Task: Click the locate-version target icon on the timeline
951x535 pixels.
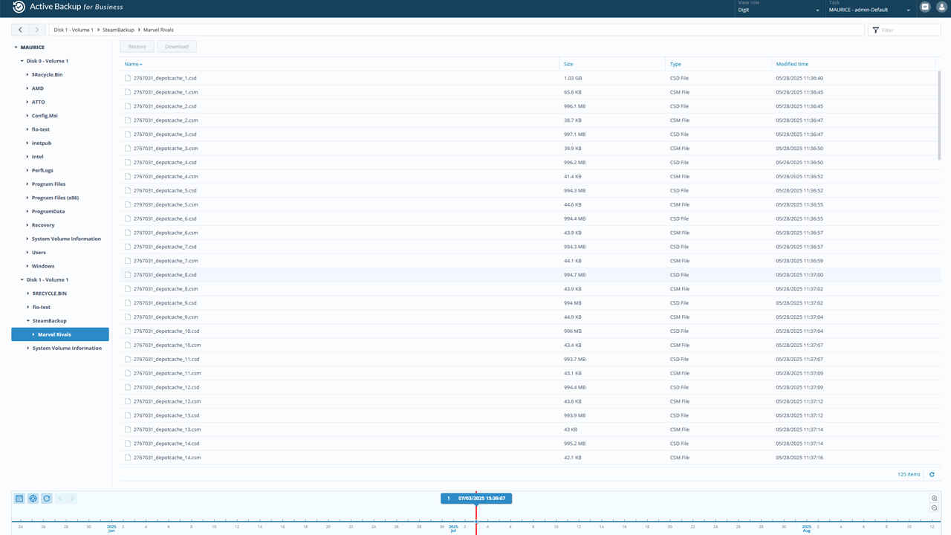Action: tap(33, 499)
